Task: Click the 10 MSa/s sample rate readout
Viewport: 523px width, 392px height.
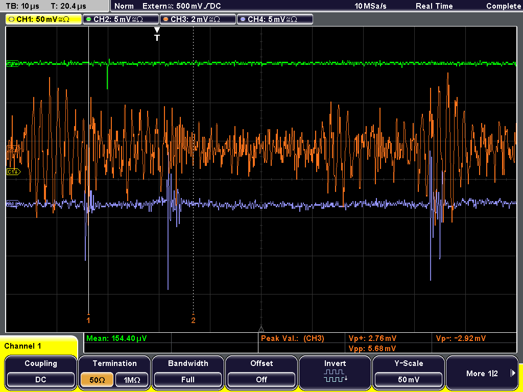Action: coord(370,6)
